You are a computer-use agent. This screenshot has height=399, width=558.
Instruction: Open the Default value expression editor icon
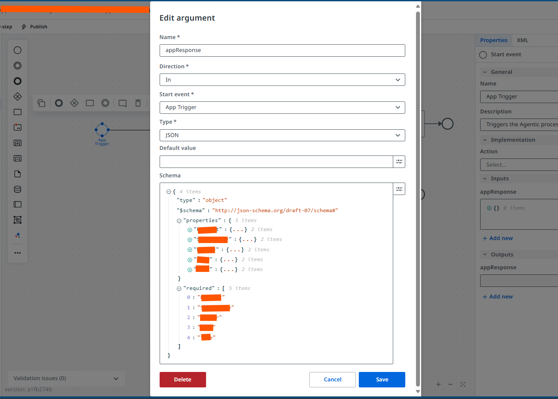(x=399, y=161)
